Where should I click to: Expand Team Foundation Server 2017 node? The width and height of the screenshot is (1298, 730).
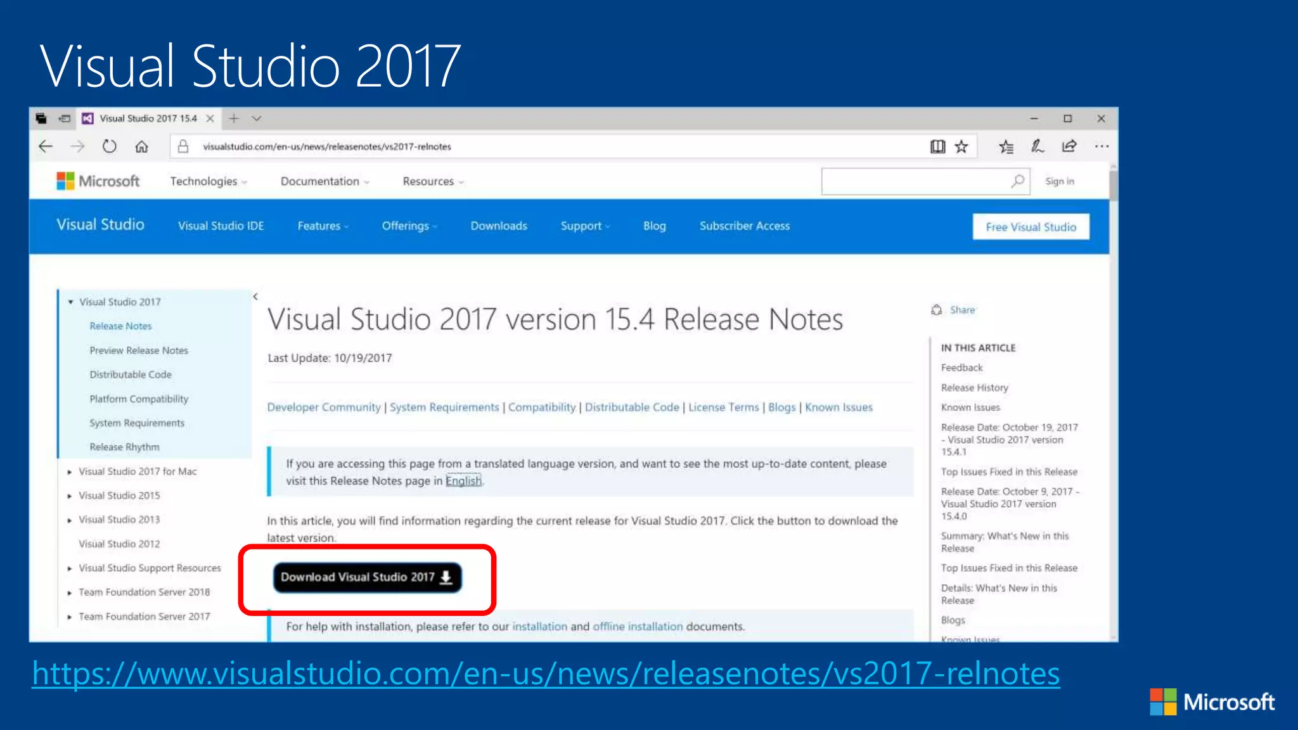[x=70, y=617]
